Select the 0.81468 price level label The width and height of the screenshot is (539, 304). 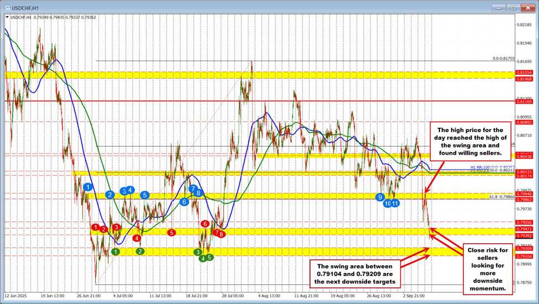(x=525, y=79)
